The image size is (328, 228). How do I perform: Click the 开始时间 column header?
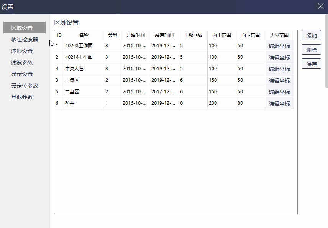135,35
